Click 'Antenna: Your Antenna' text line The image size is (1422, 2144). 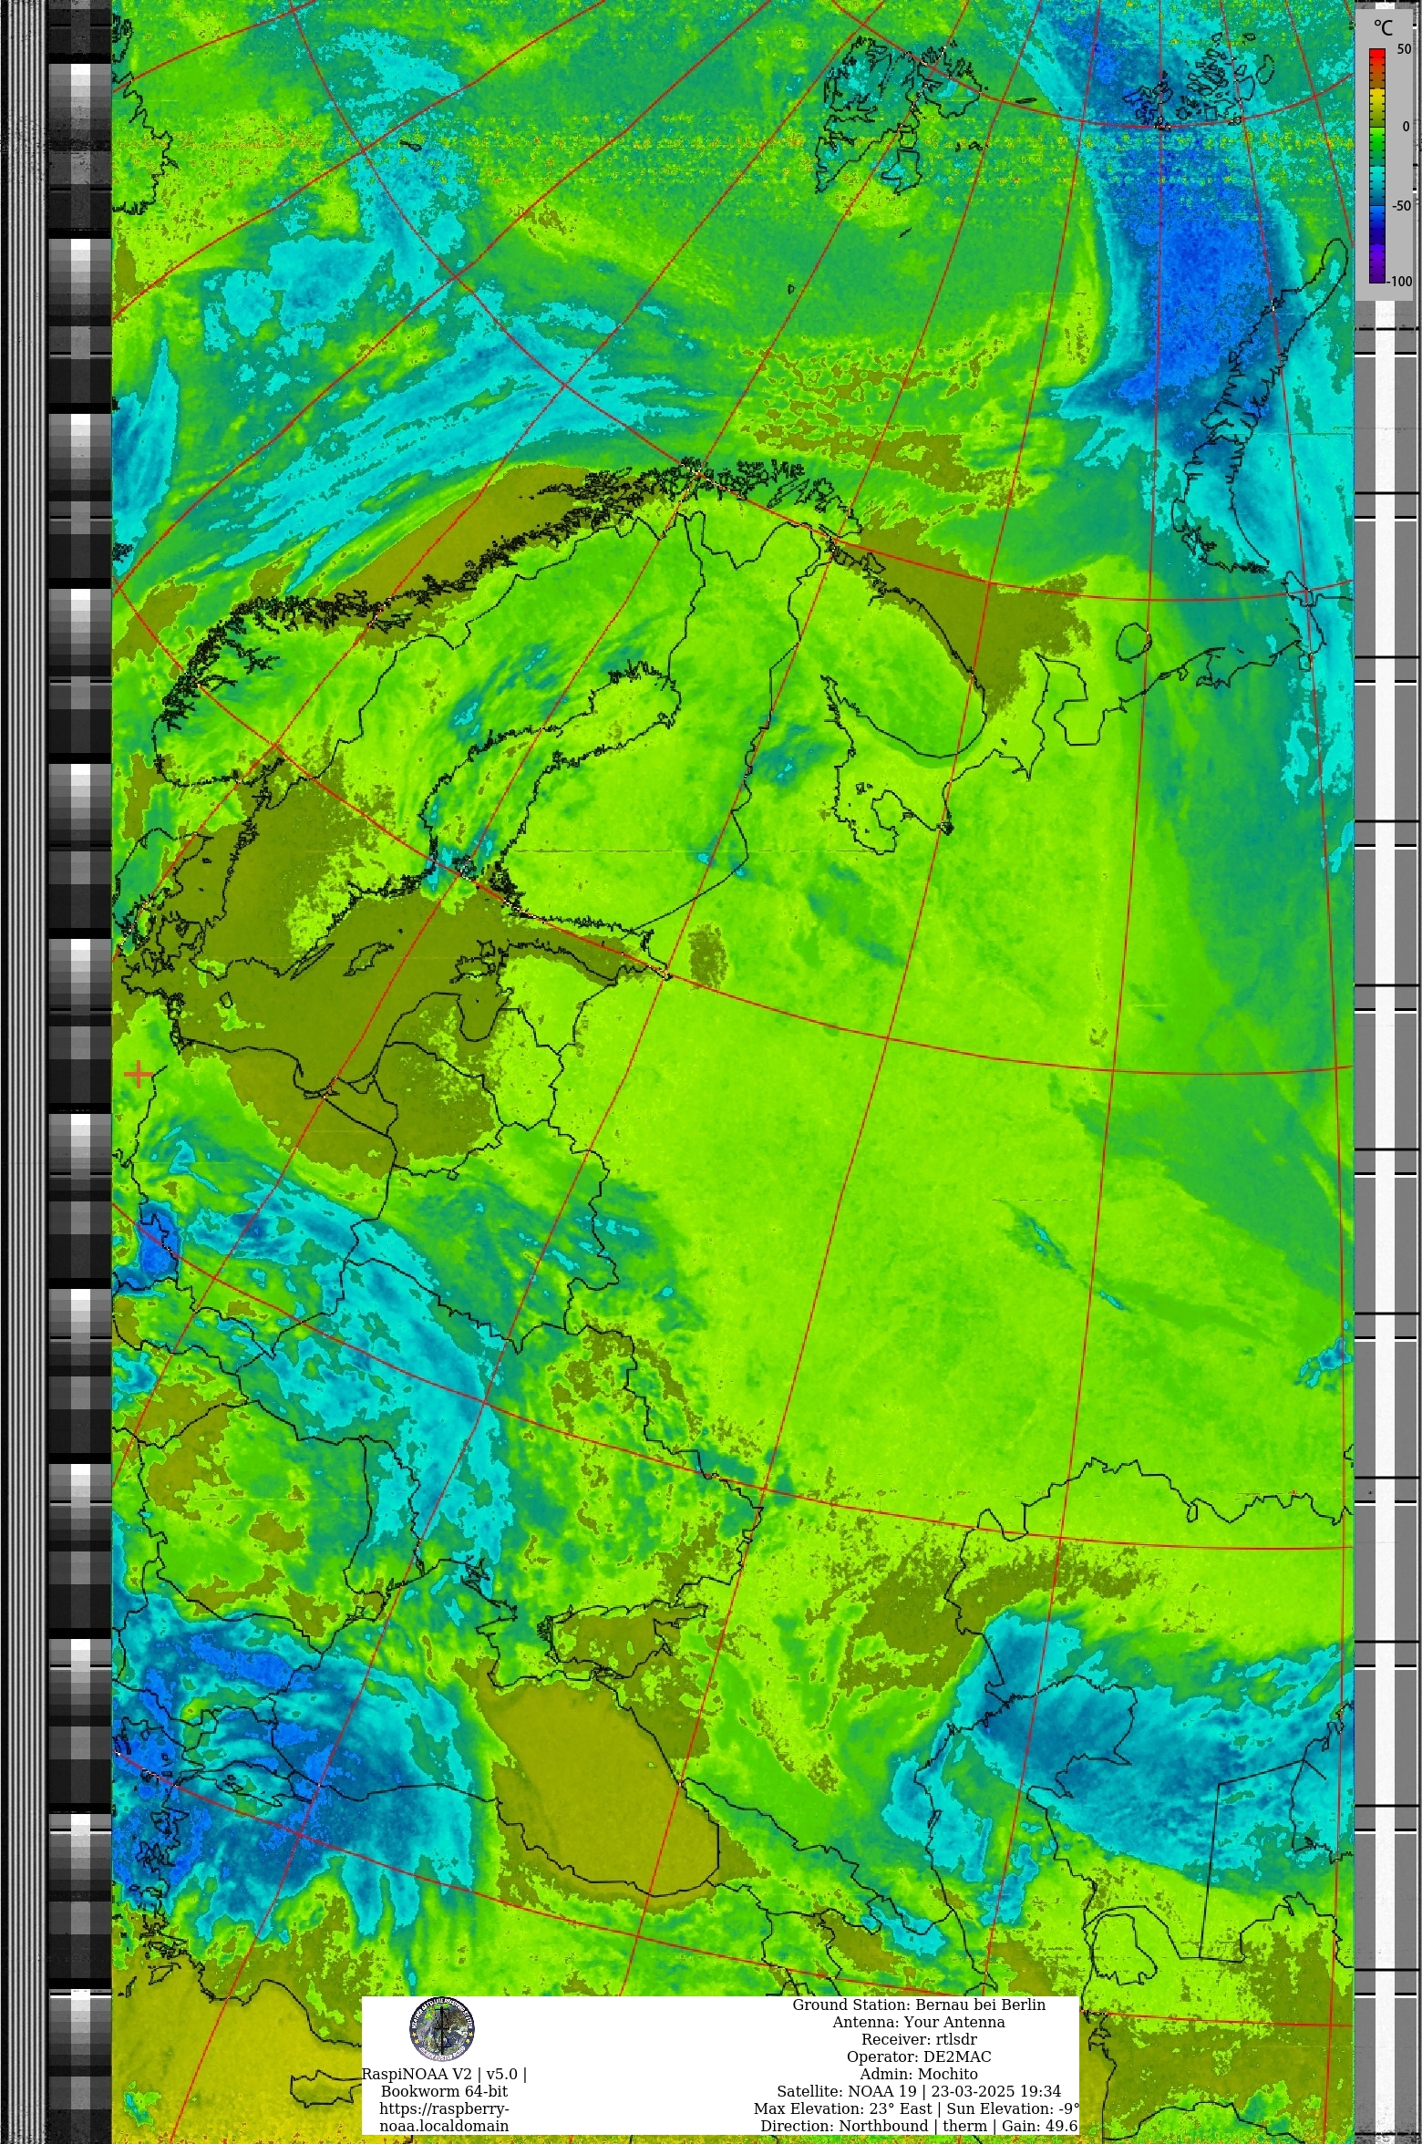click(919, 2022)
